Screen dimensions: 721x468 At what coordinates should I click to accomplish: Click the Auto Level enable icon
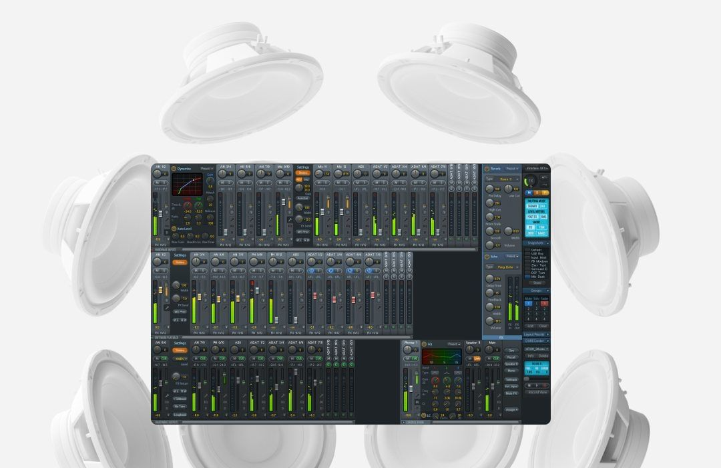(x=174, y=229)
